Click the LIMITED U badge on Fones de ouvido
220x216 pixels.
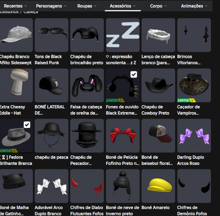point(115,100)
